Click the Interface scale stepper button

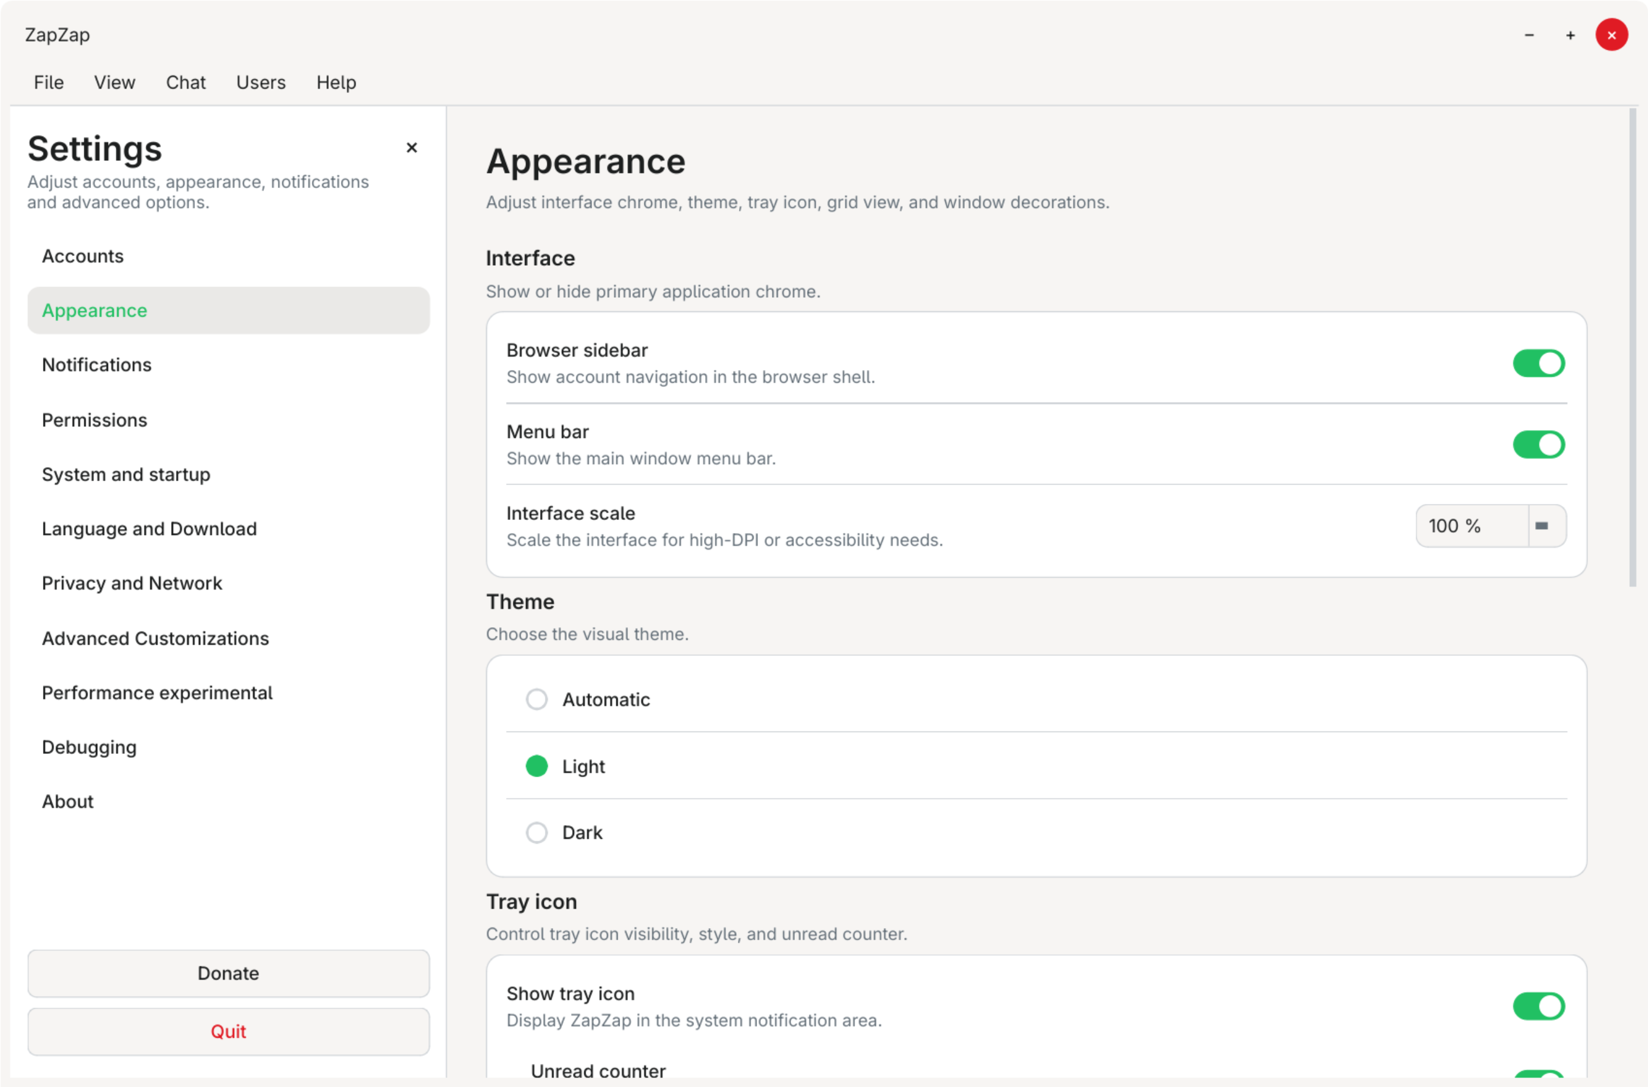(1547, 526)
